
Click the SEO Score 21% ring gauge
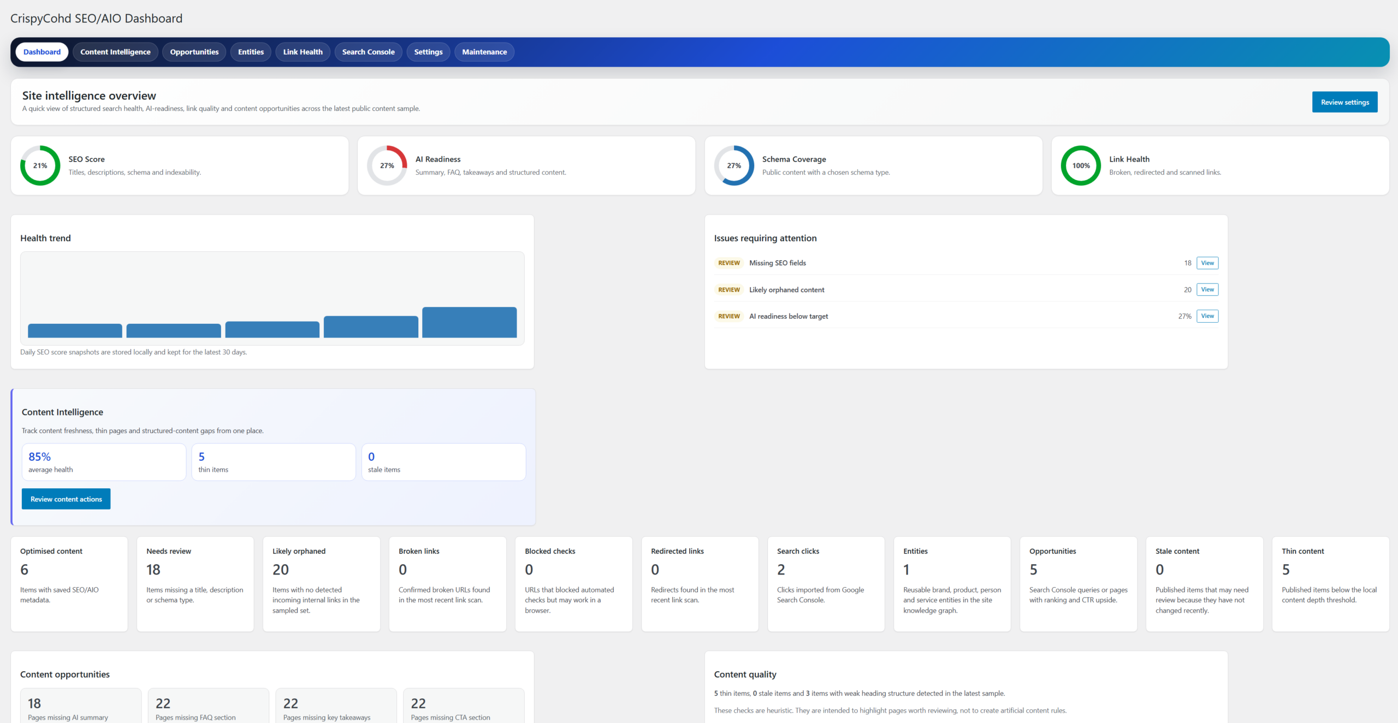click(x=40, y=165)
